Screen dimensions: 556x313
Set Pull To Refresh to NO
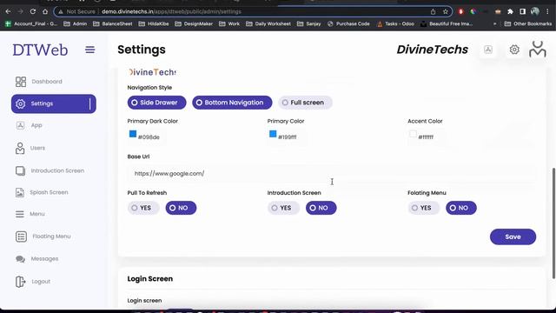coord(181,208)
